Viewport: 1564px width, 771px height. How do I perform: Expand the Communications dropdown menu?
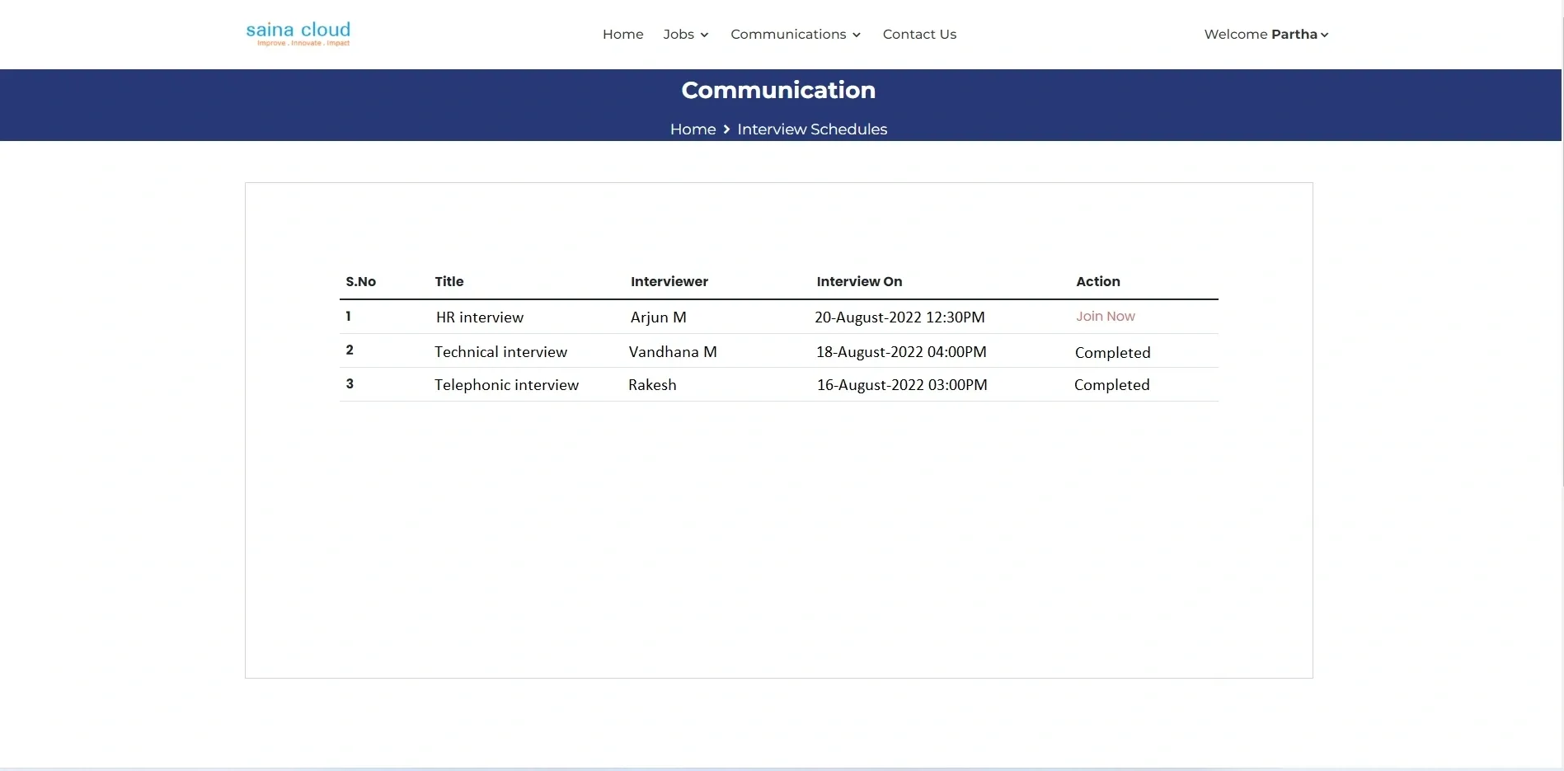pyautogui.click(x=795, y=35)
